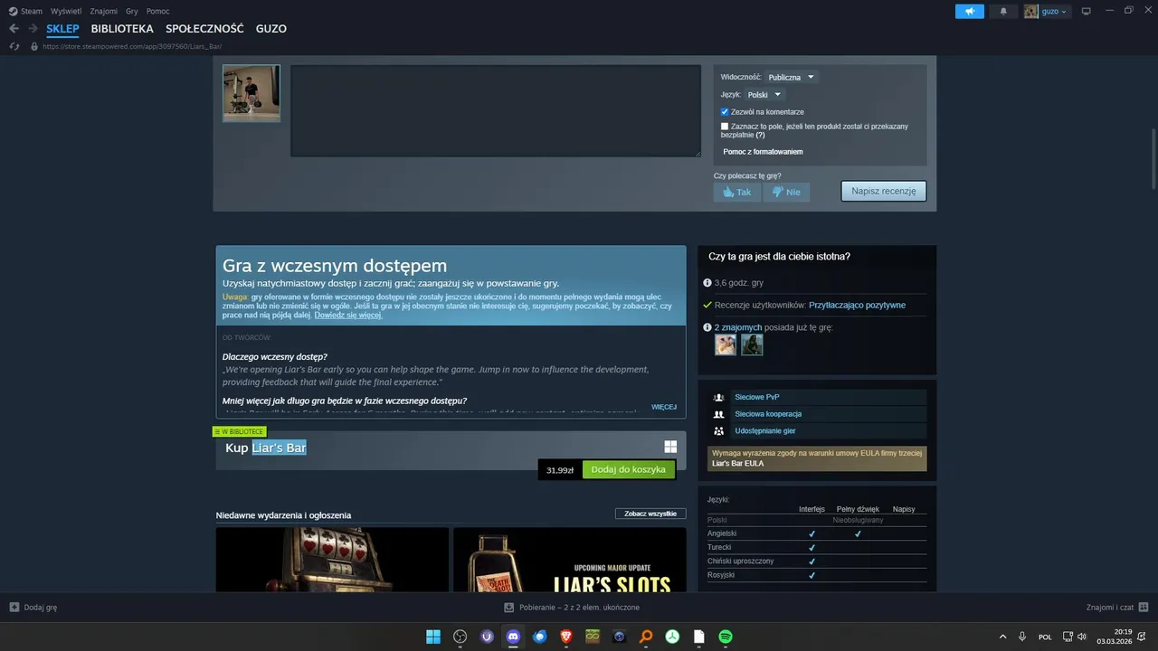Click the first friend avatar

(726, 344)
